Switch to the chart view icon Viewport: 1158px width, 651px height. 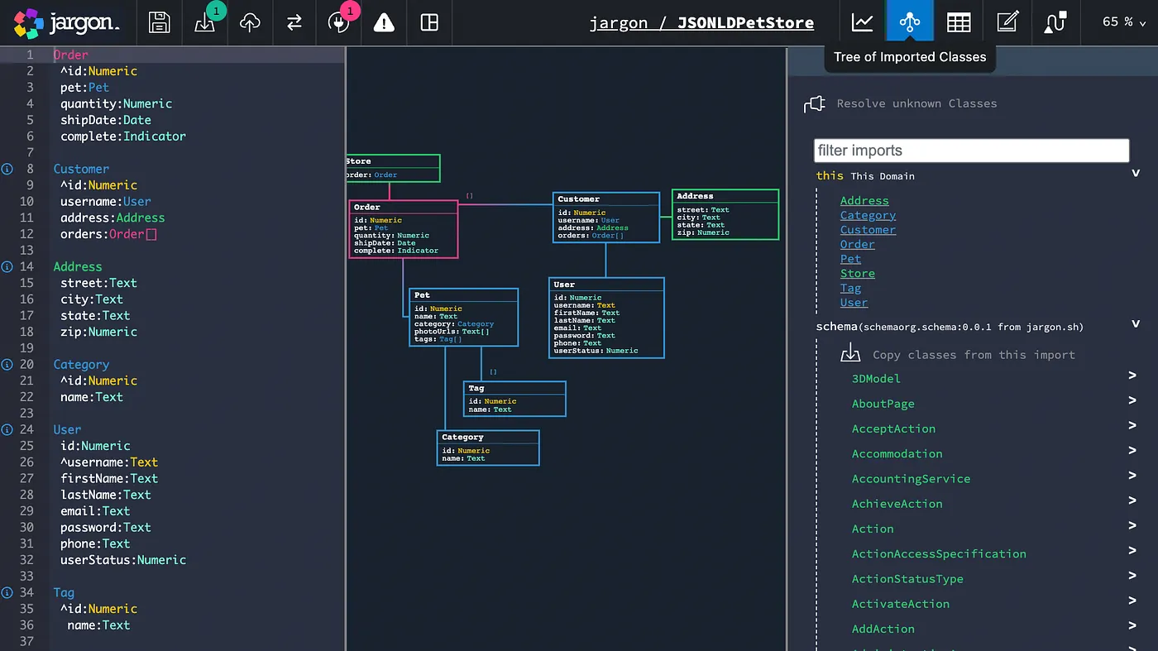click(x=862, y=22)
